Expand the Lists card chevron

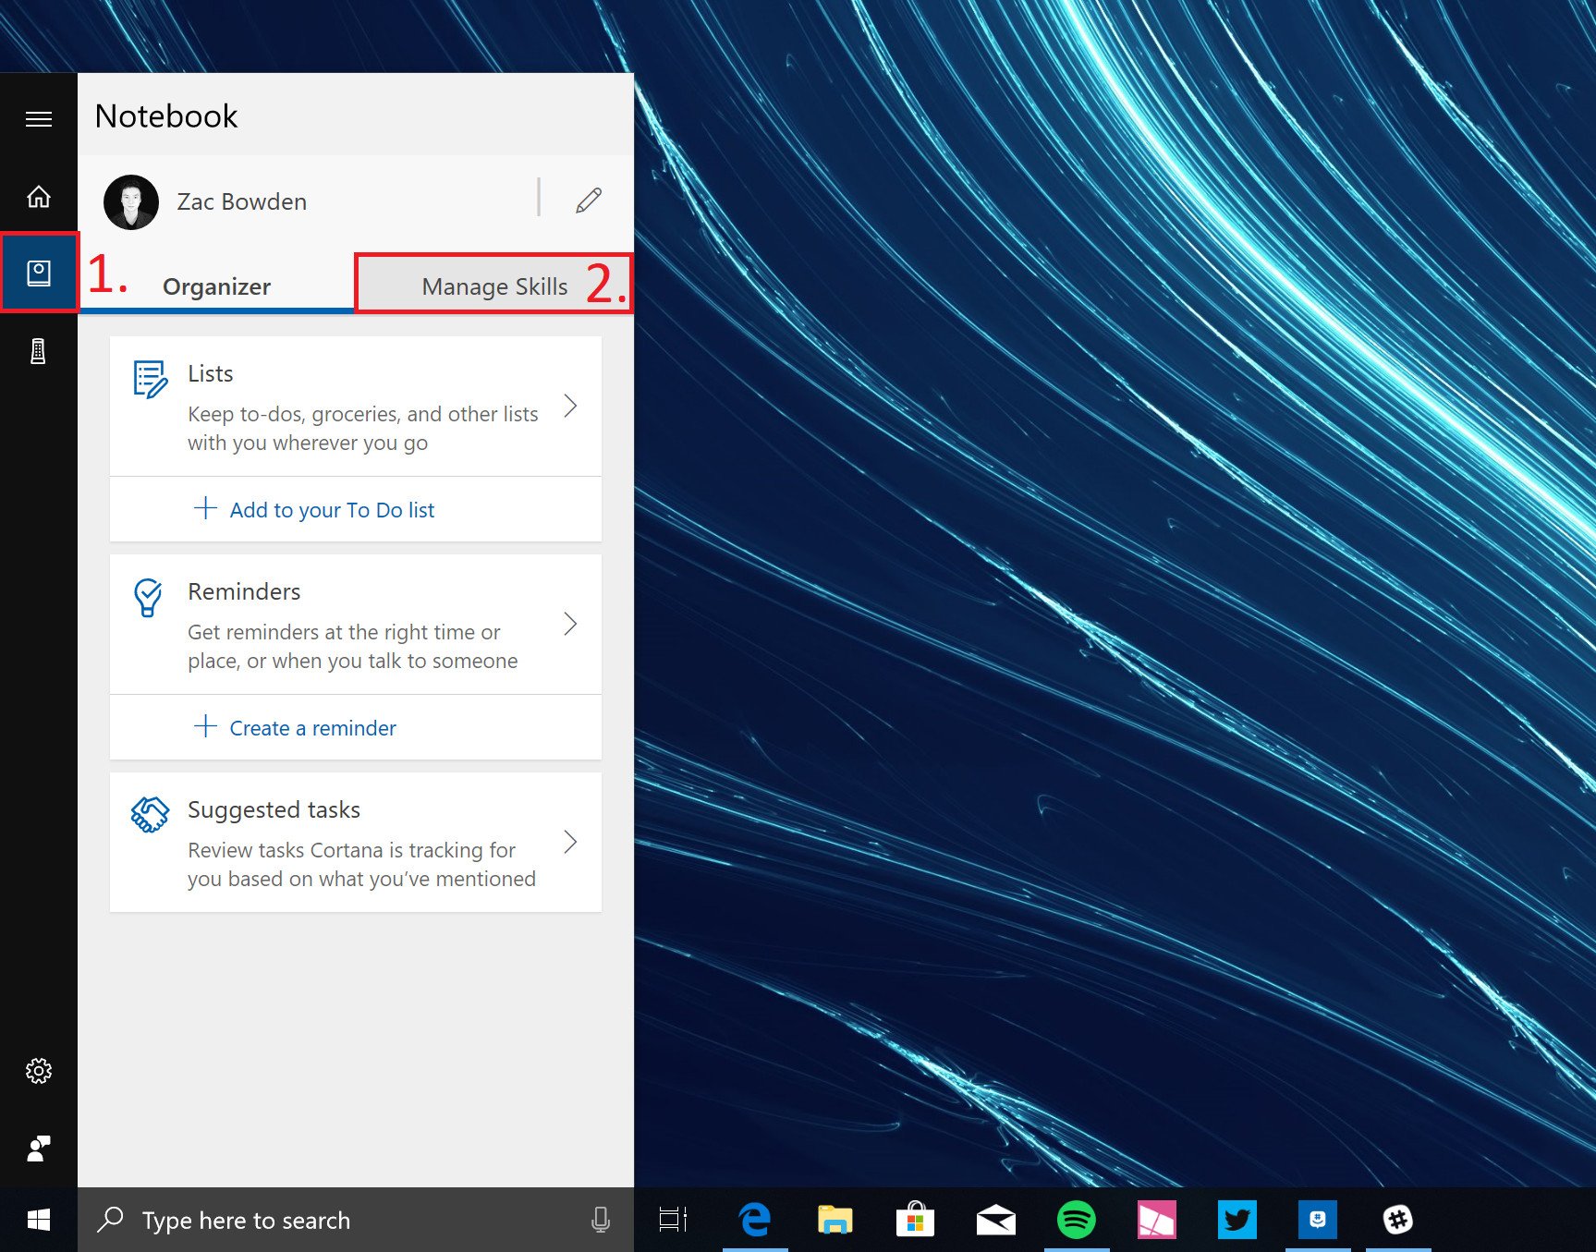point(571,406)
